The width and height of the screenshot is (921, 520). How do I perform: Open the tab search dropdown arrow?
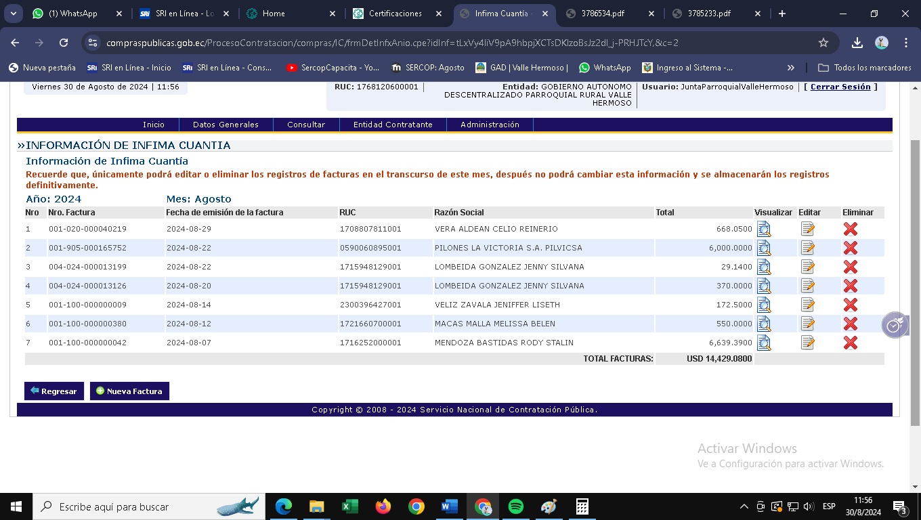(x=15, y=14)
